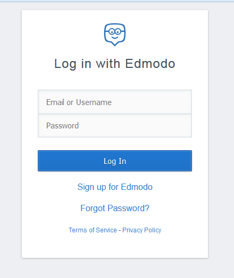234x278 pixels.
Task: Click the Edmodo speech-bubble mascot logo
Action: click(x=115, y=34)
